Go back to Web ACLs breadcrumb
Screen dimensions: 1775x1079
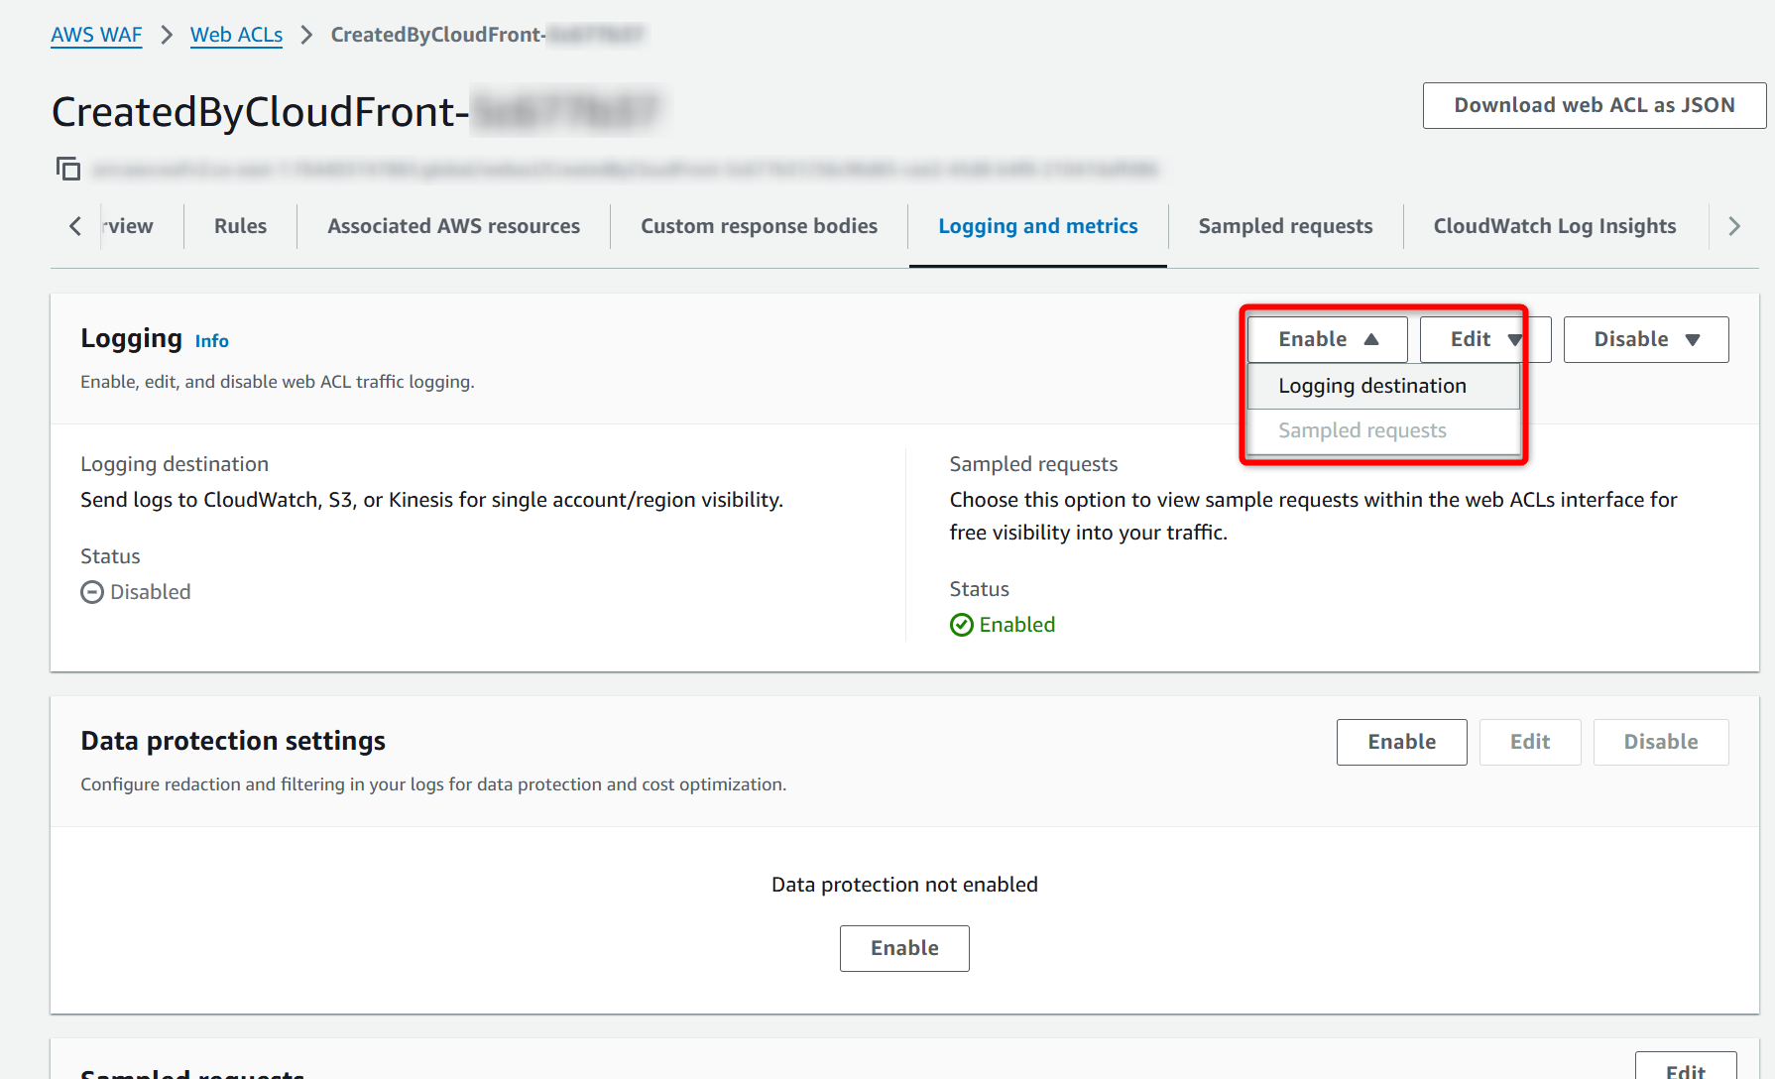(236, 35)
